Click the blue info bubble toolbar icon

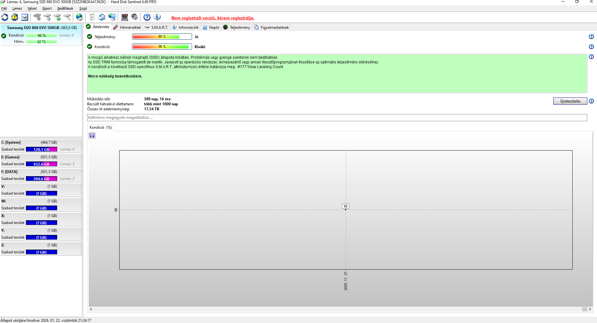(157, 17)
